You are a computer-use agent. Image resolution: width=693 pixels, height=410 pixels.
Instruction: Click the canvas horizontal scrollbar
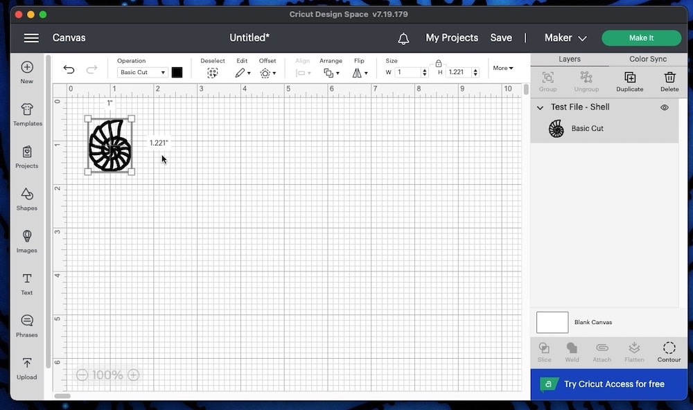pyautogui.click(x=62, y=396)
